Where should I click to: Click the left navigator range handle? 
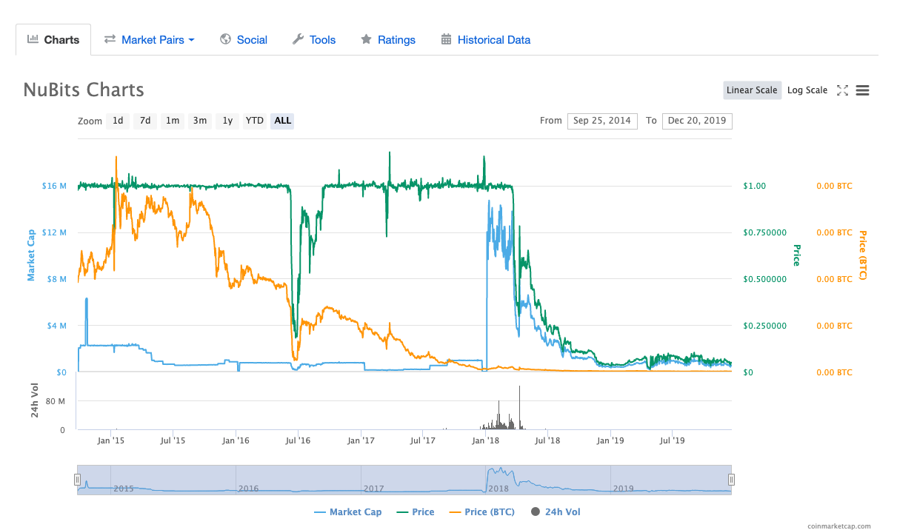tap(76, 480)
